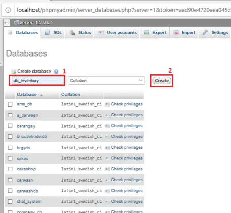Focus the db_inventory database name field

37,81
